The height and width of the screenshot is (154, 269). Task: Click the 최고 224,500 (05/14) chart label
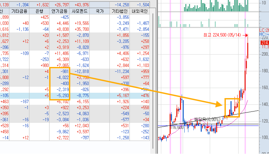(222, 35)
